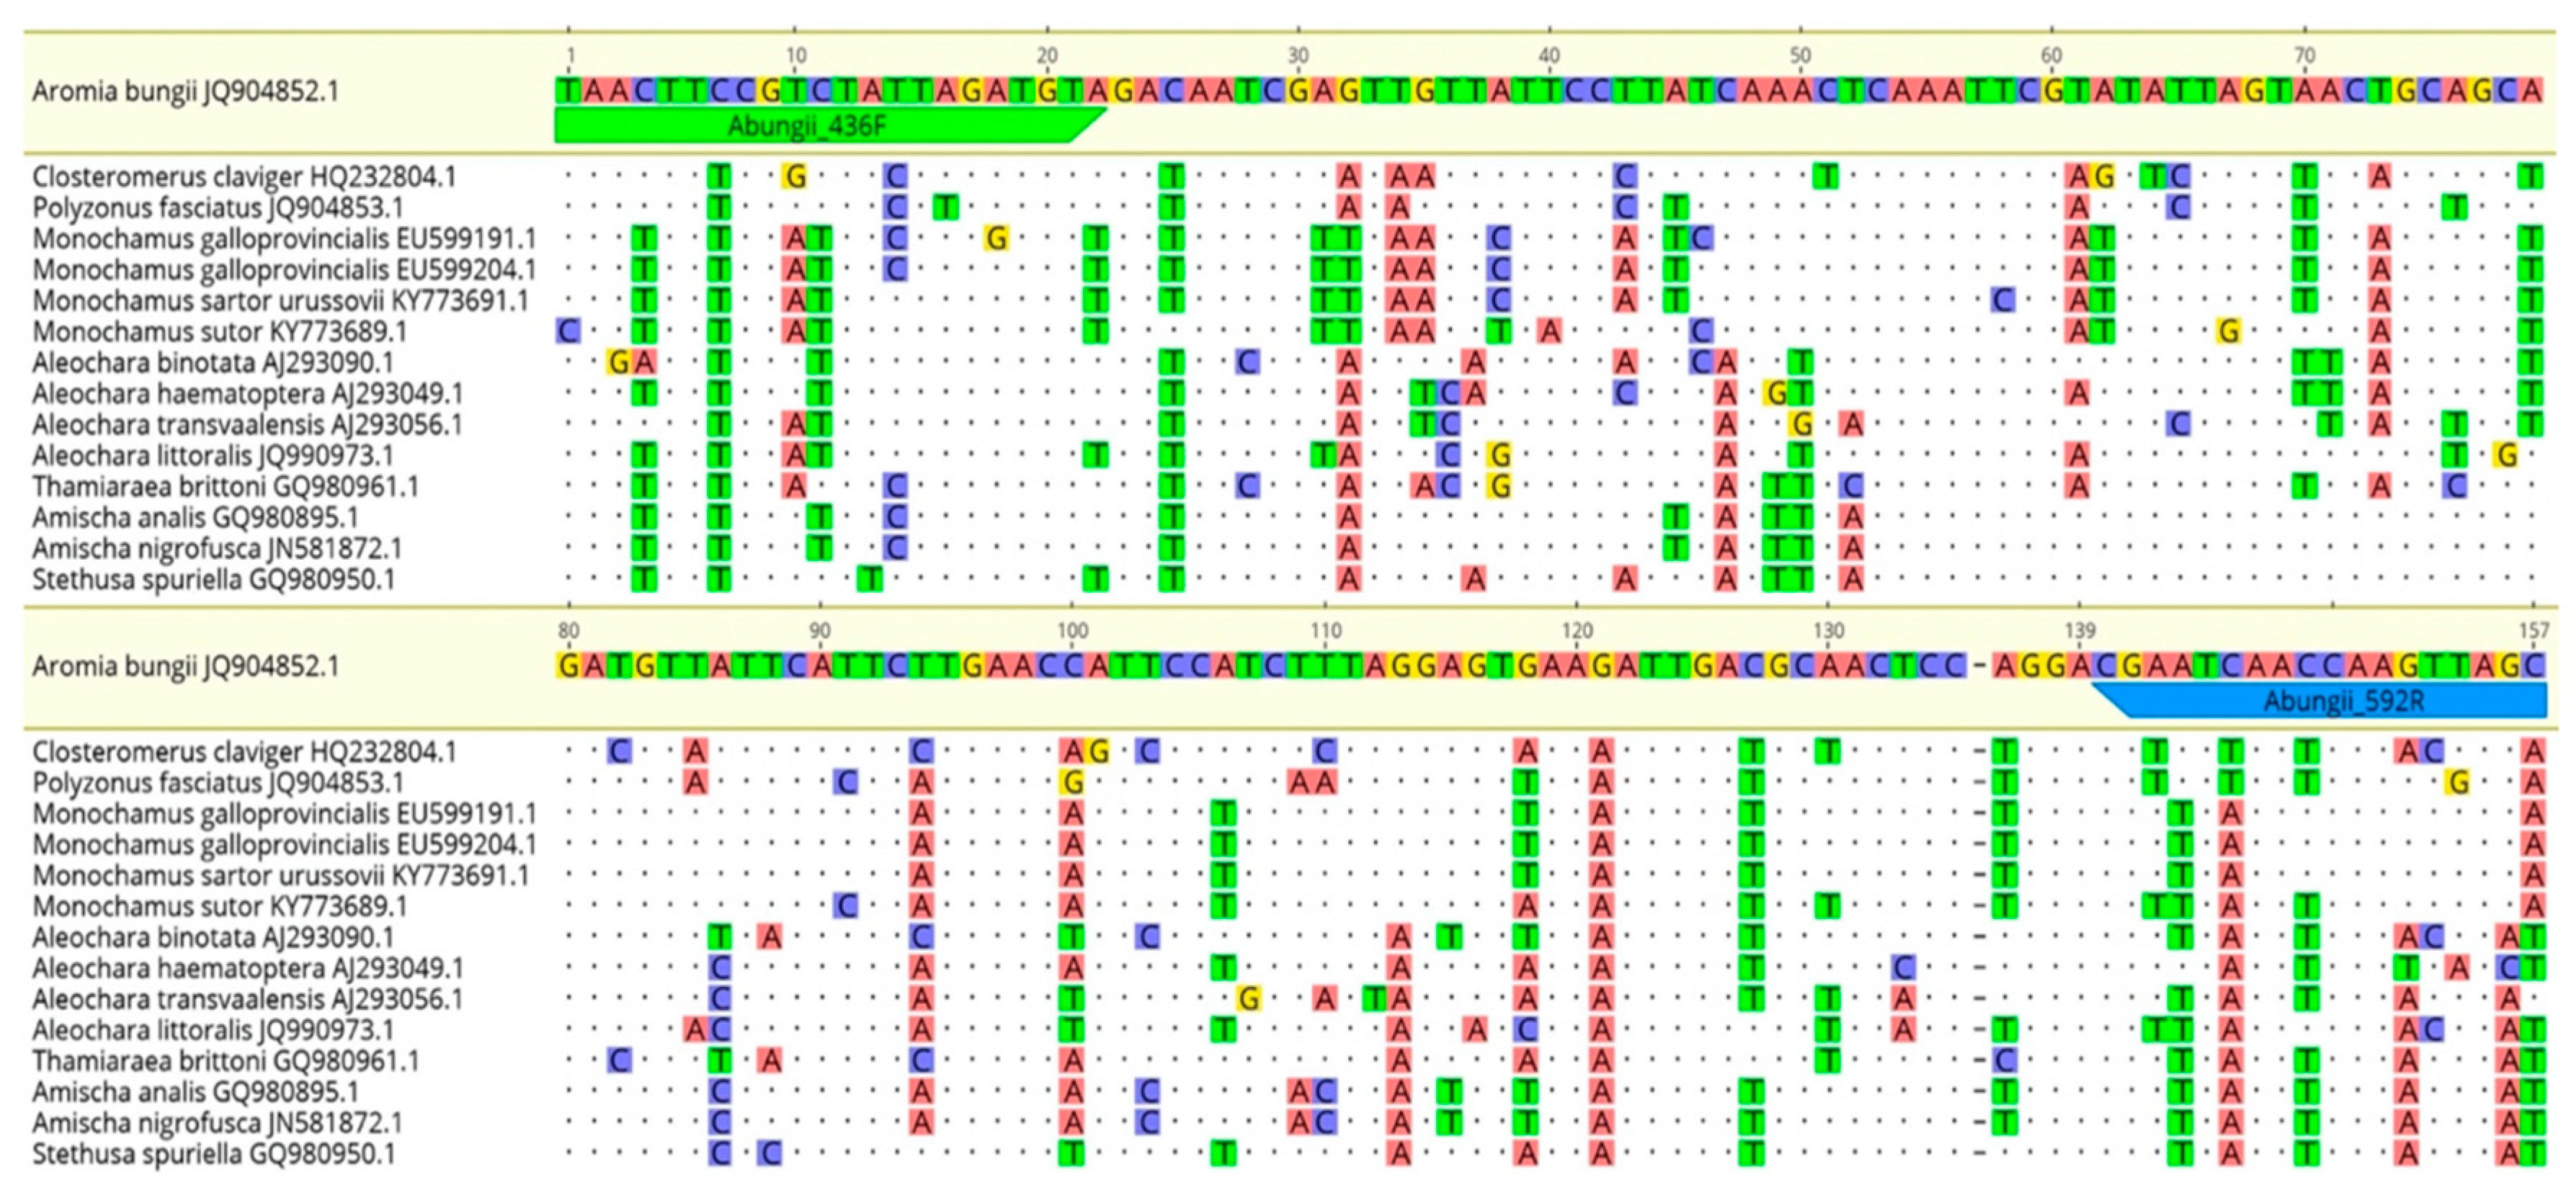Click ruler position label 40

click(x=1549, y=56)
